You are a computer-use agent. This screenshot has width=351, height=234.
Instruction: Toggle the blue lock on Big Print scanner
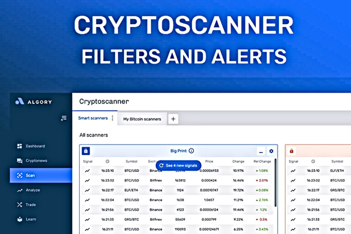pos(86,151)
